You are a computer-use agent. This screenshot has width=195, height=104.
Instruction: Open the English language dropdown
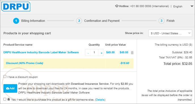pyautogui.click(x=183, y=7)
